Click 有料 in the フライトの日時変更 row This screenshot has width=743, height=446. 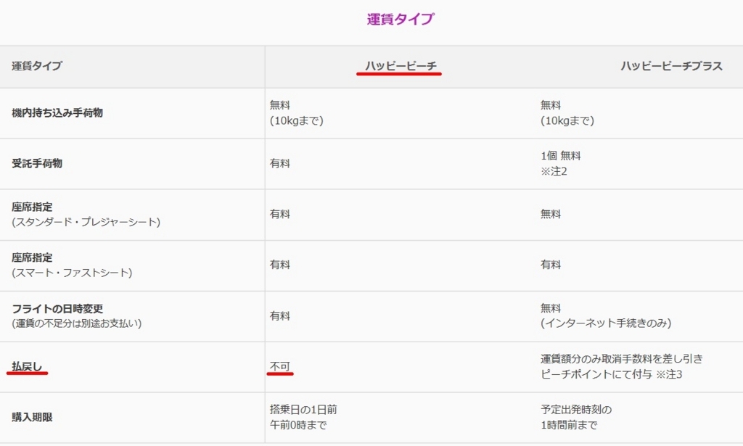279,315
